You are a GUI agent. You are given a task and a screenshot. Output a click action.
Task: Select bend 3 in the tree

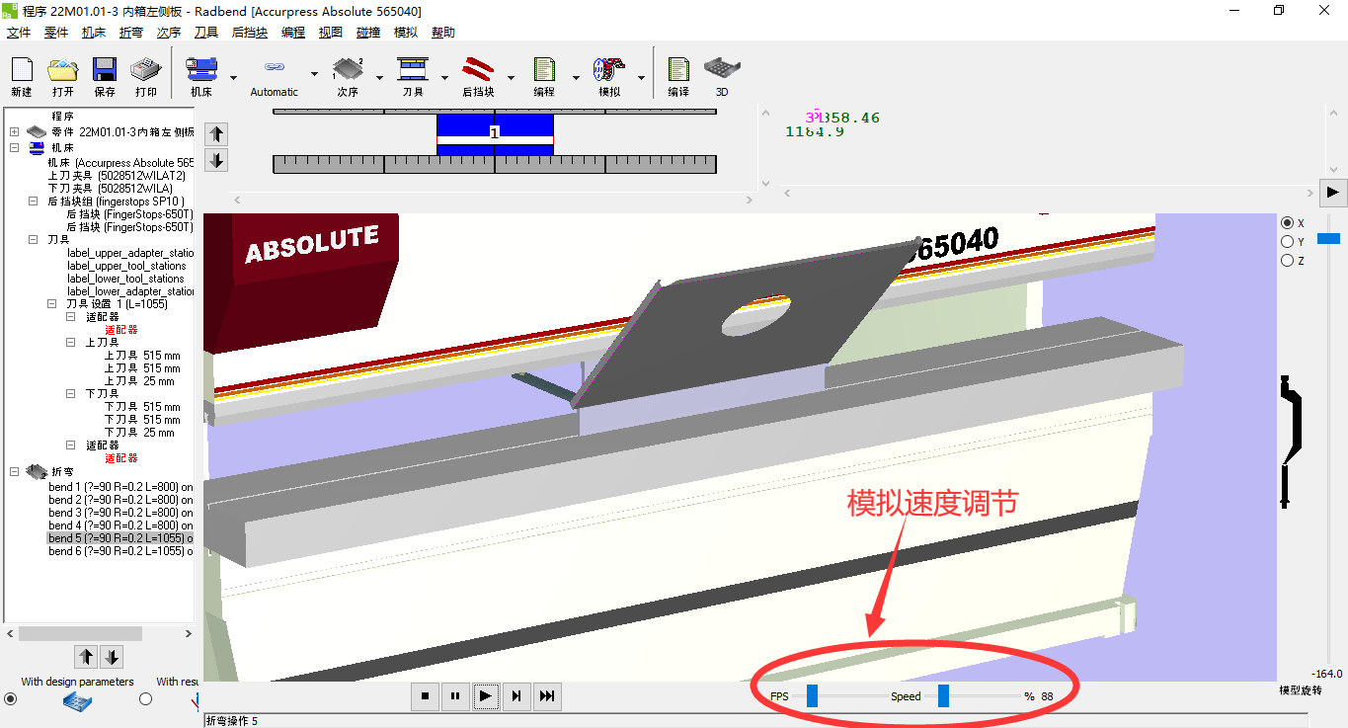pos(120,513)
